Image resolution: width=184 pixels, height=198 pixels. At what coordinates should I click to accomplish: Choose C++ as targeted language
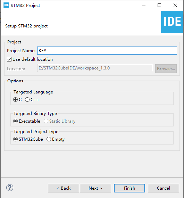click(x=27, y=100)
